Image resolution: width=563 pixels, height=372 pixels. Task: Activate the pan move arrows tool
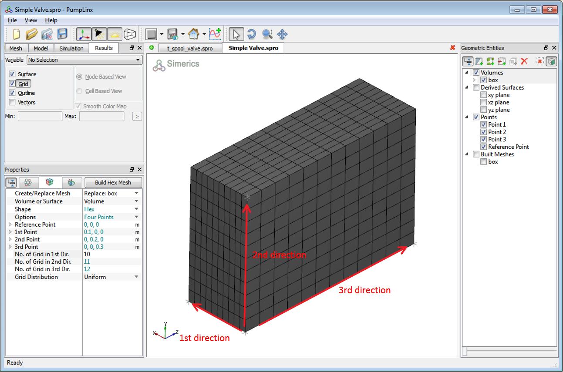pyautogui.click(x=282, y=34)
